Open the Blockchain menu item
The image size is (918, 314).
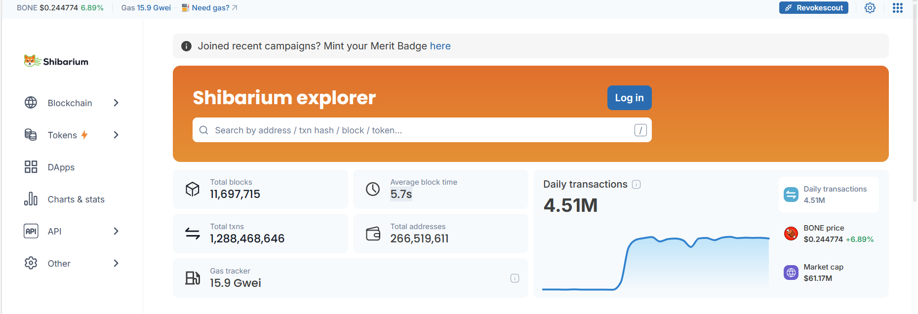[x=72, y=103]
